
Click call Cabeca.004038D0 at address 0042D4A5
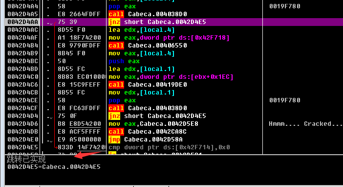148,14
